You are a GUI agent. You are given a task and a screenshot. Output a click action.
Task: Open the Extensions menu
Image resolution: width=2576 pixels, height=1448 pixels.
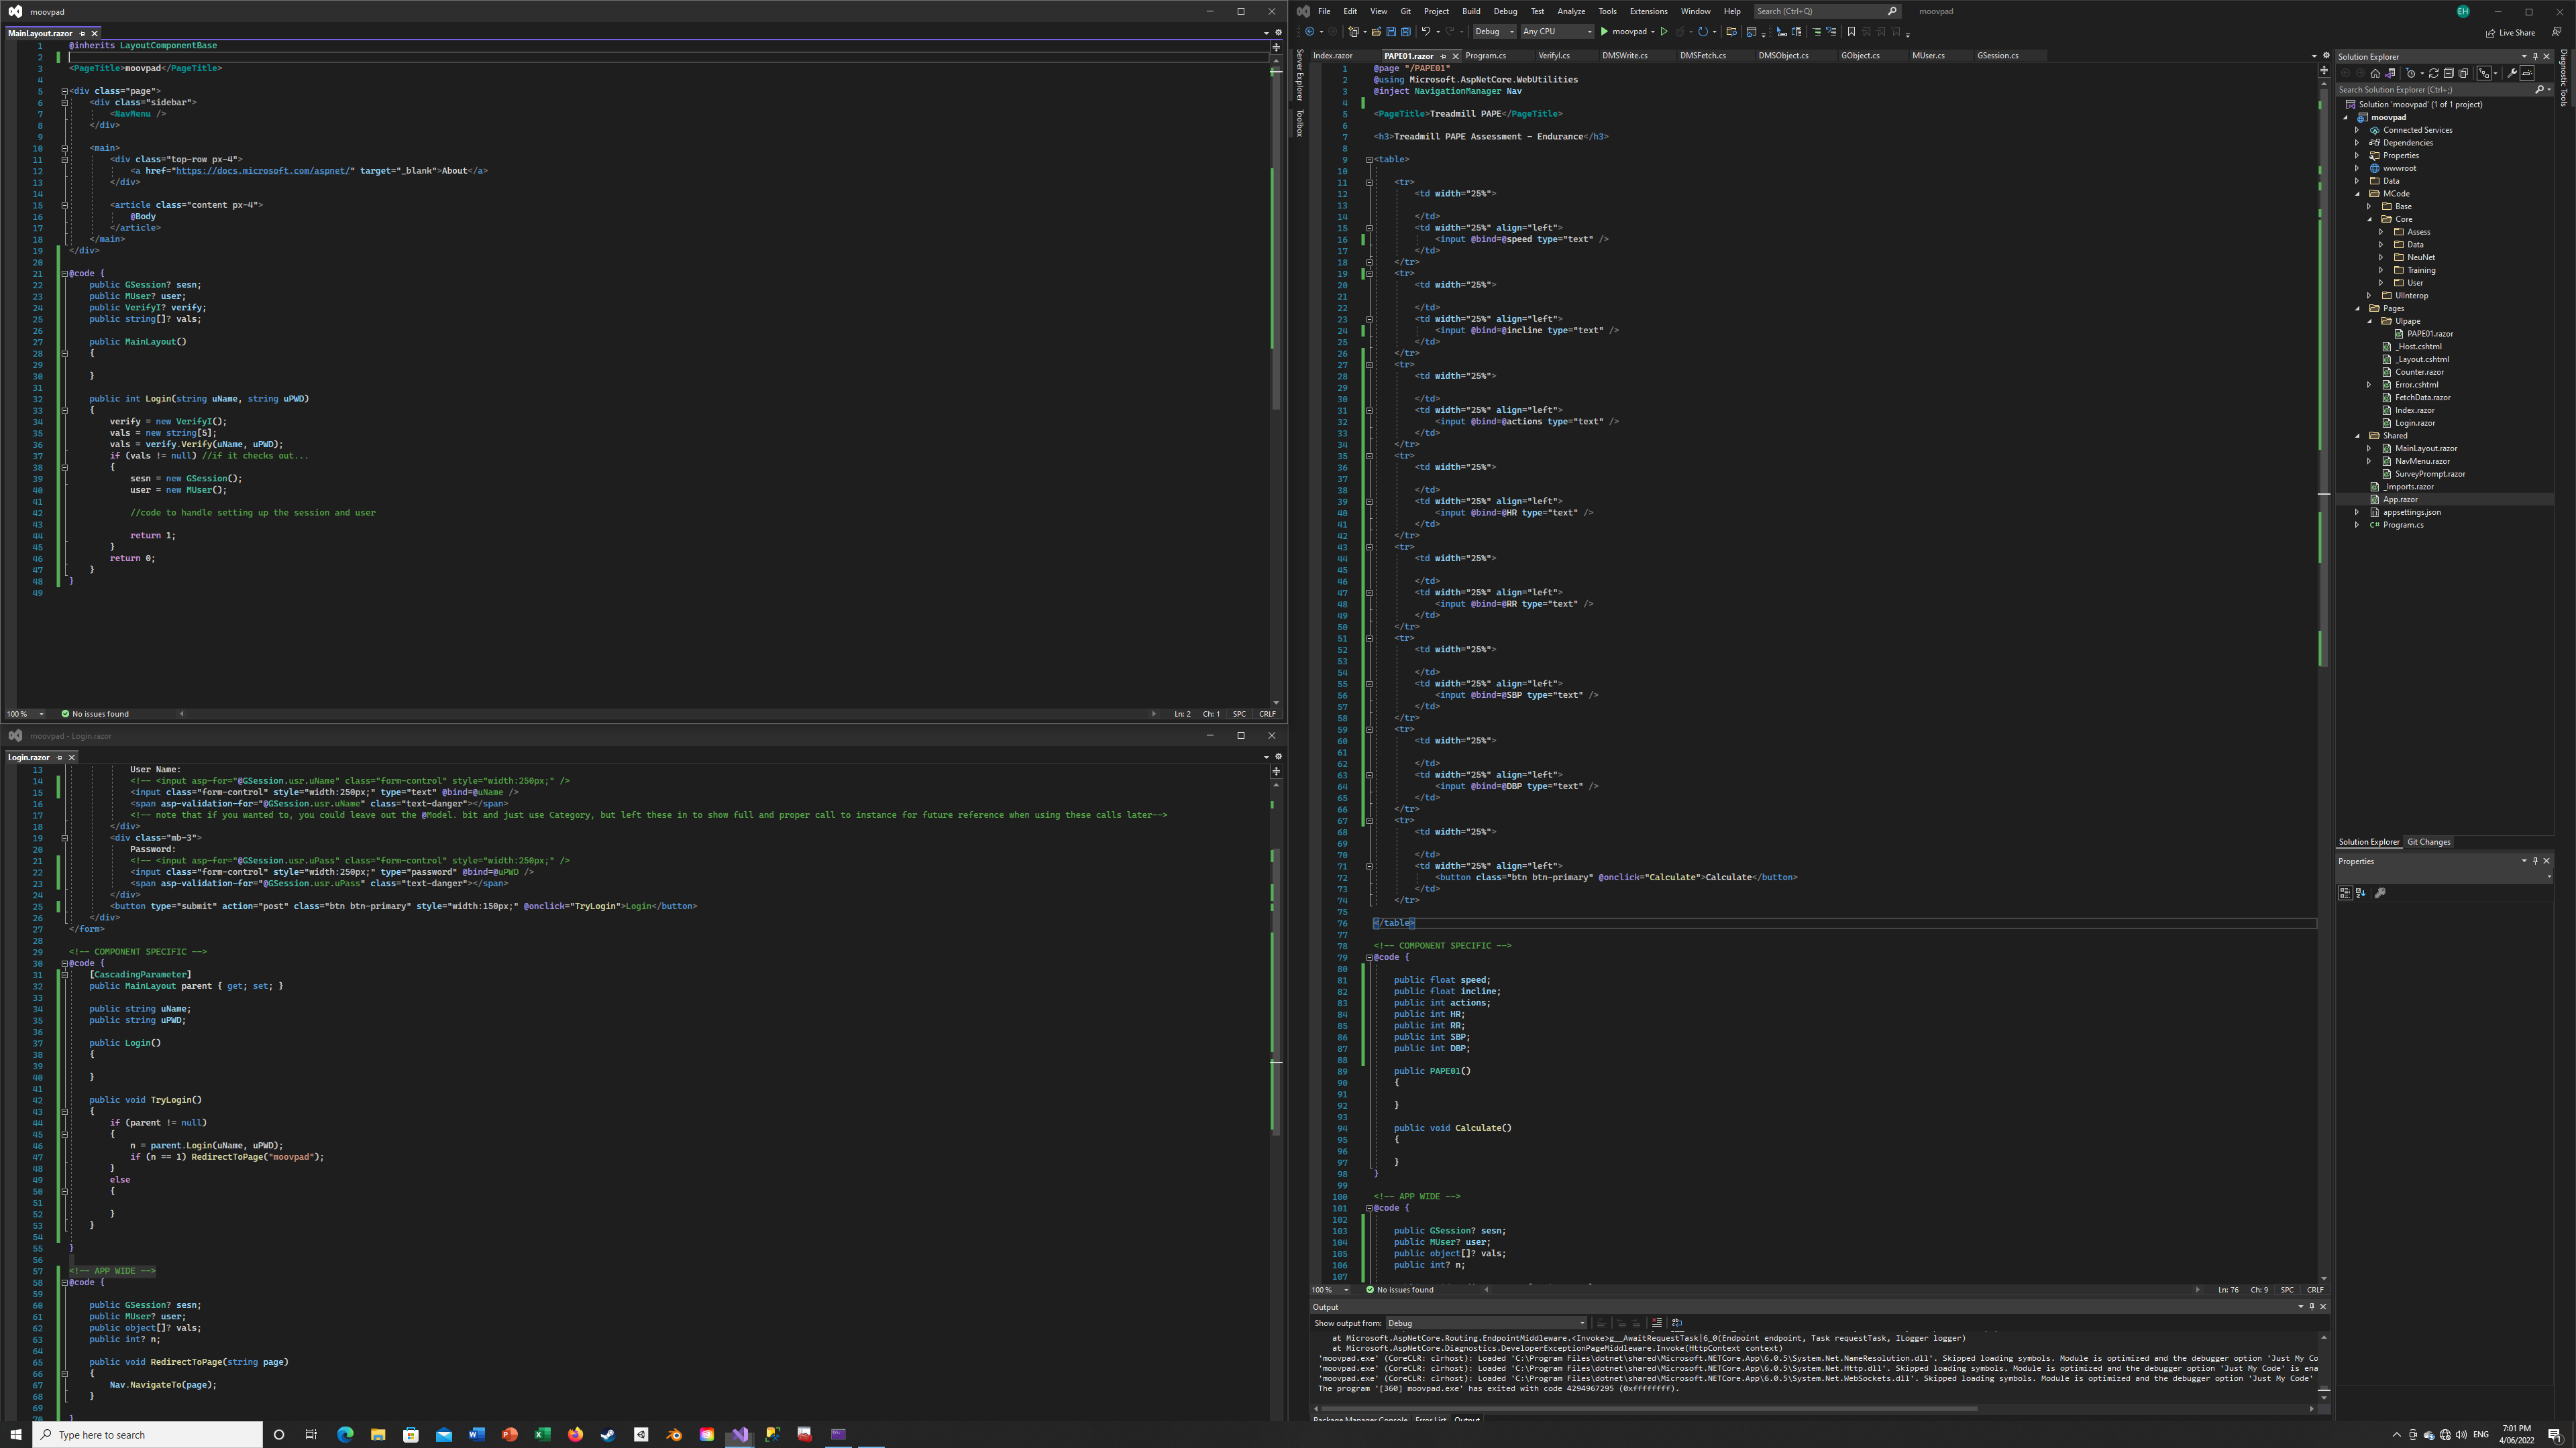[x=1648, y=11]
